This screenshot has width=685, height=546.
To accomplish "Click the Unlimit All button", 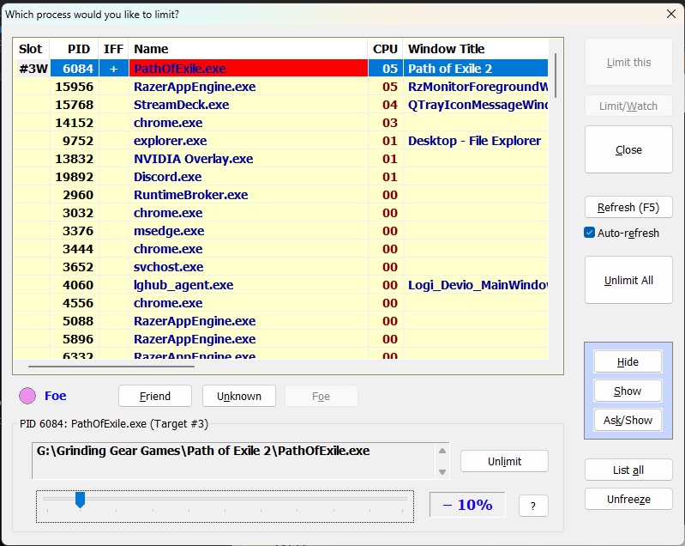I will [x=628, y=280].
